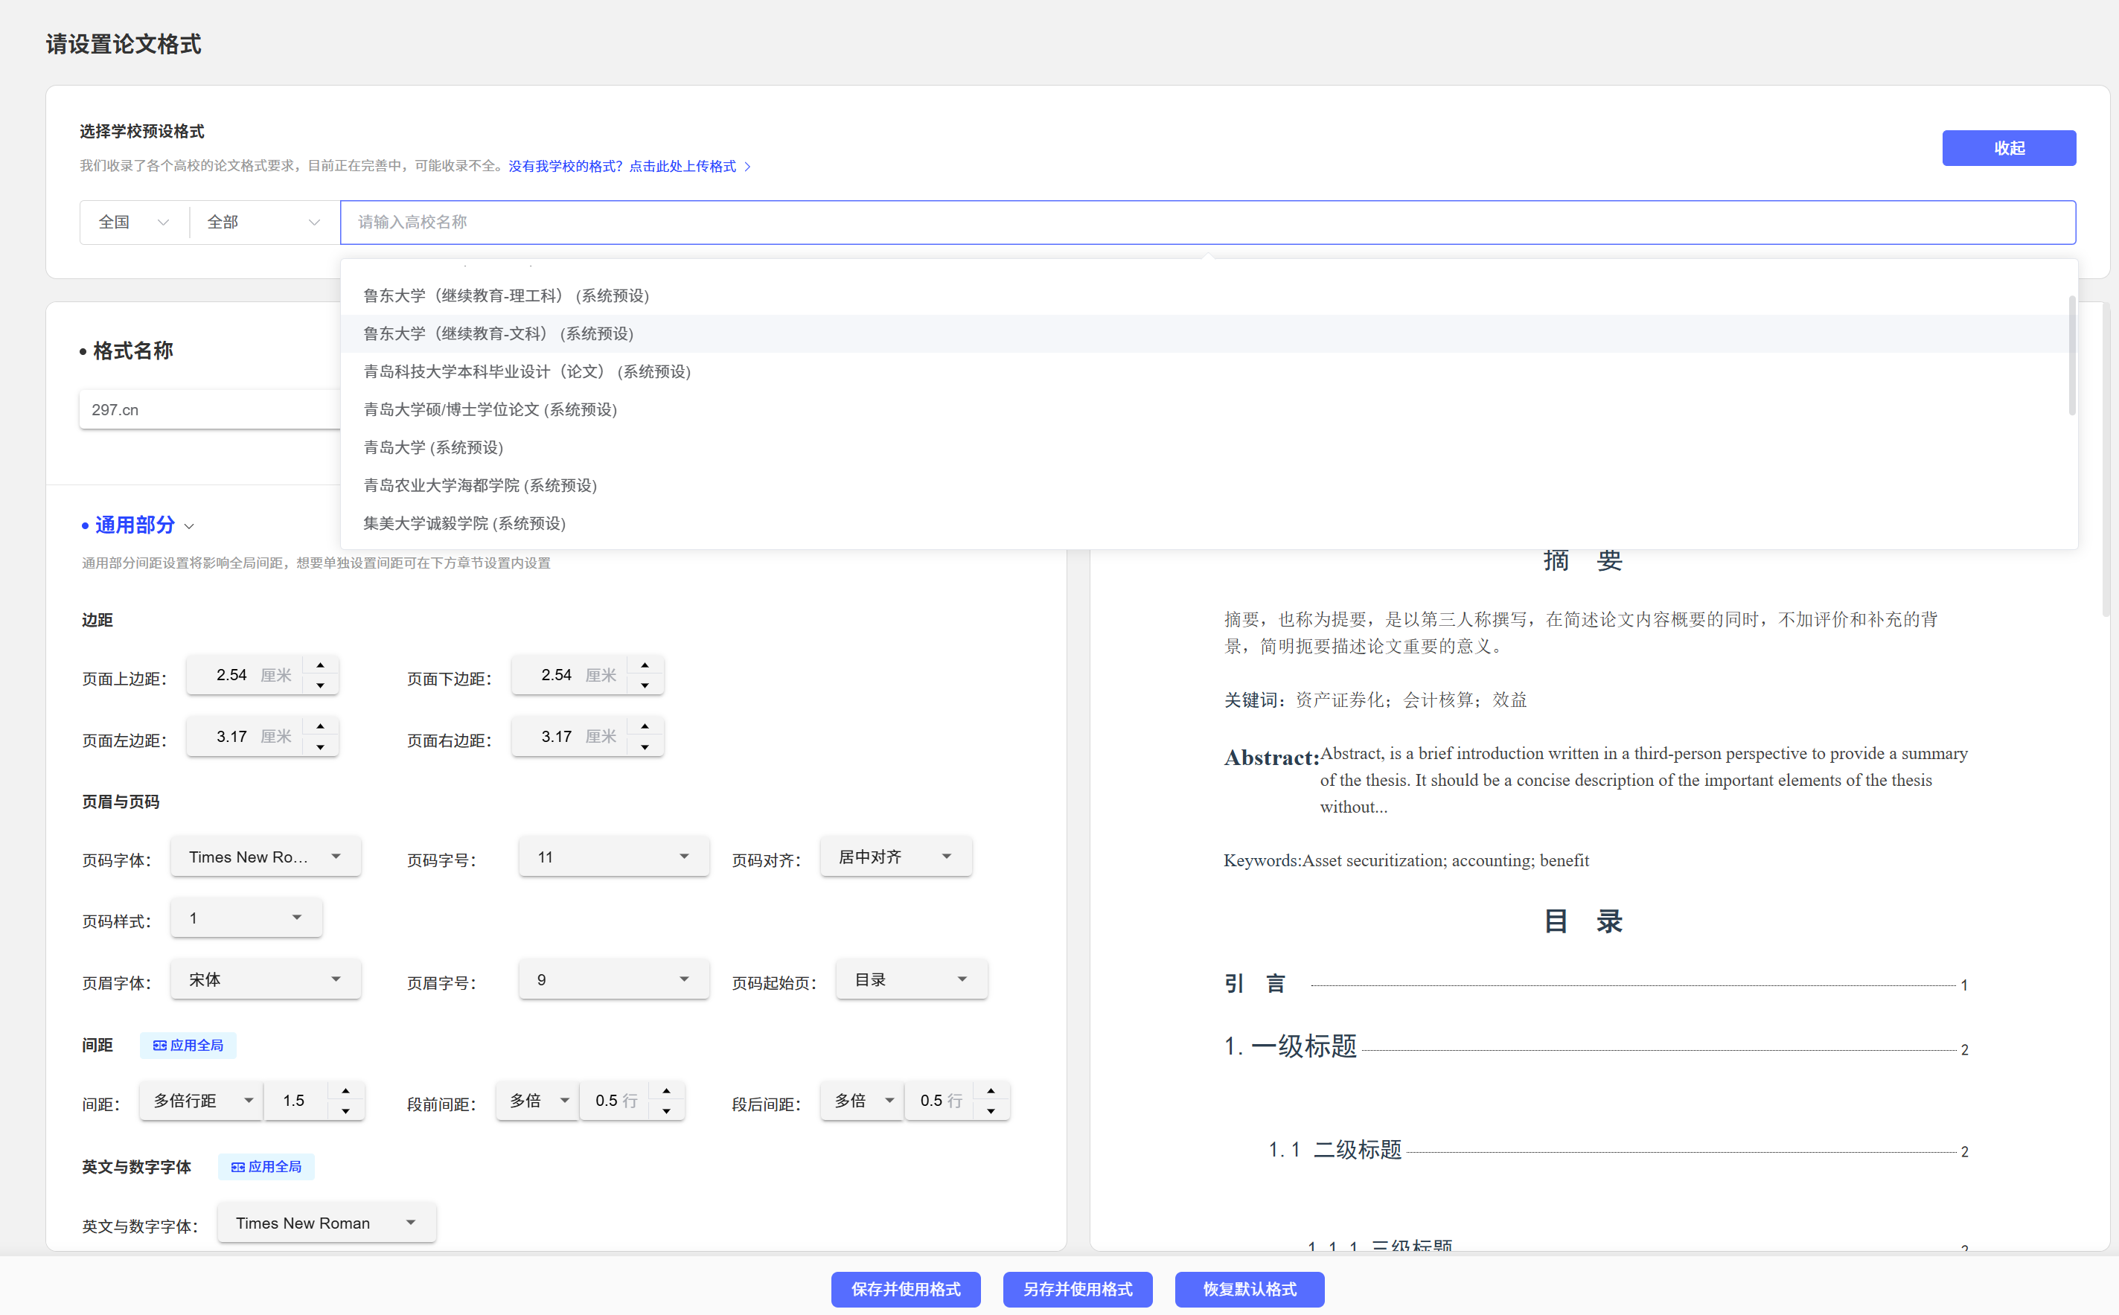Expand the 全国 region selector
The image size is (2119, 1315).
(x=133, y=222)
